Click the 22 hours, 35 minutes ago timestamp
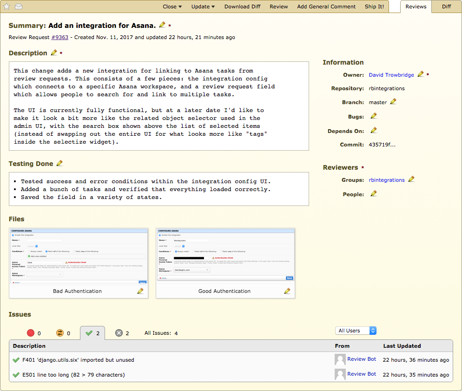Viewport: 462px width, 391px height. [416, 375]
